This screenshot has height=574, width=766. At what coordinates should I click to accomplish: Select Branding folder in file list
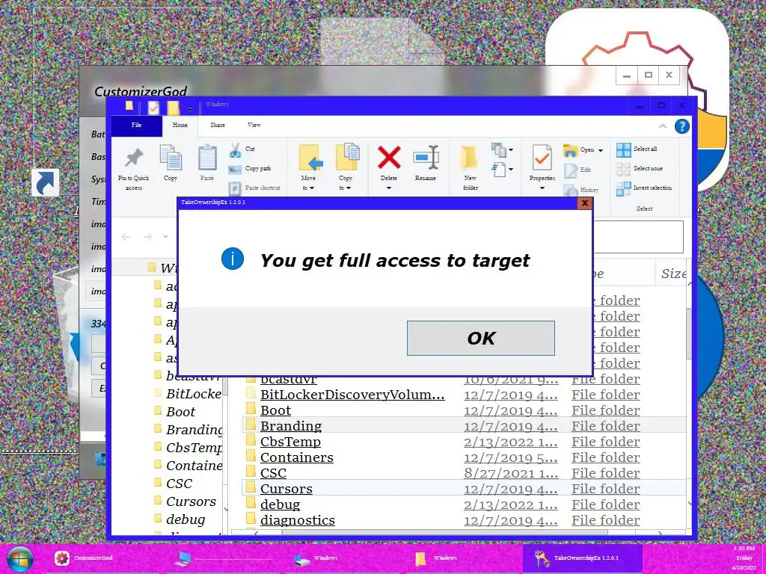(291, 426)
